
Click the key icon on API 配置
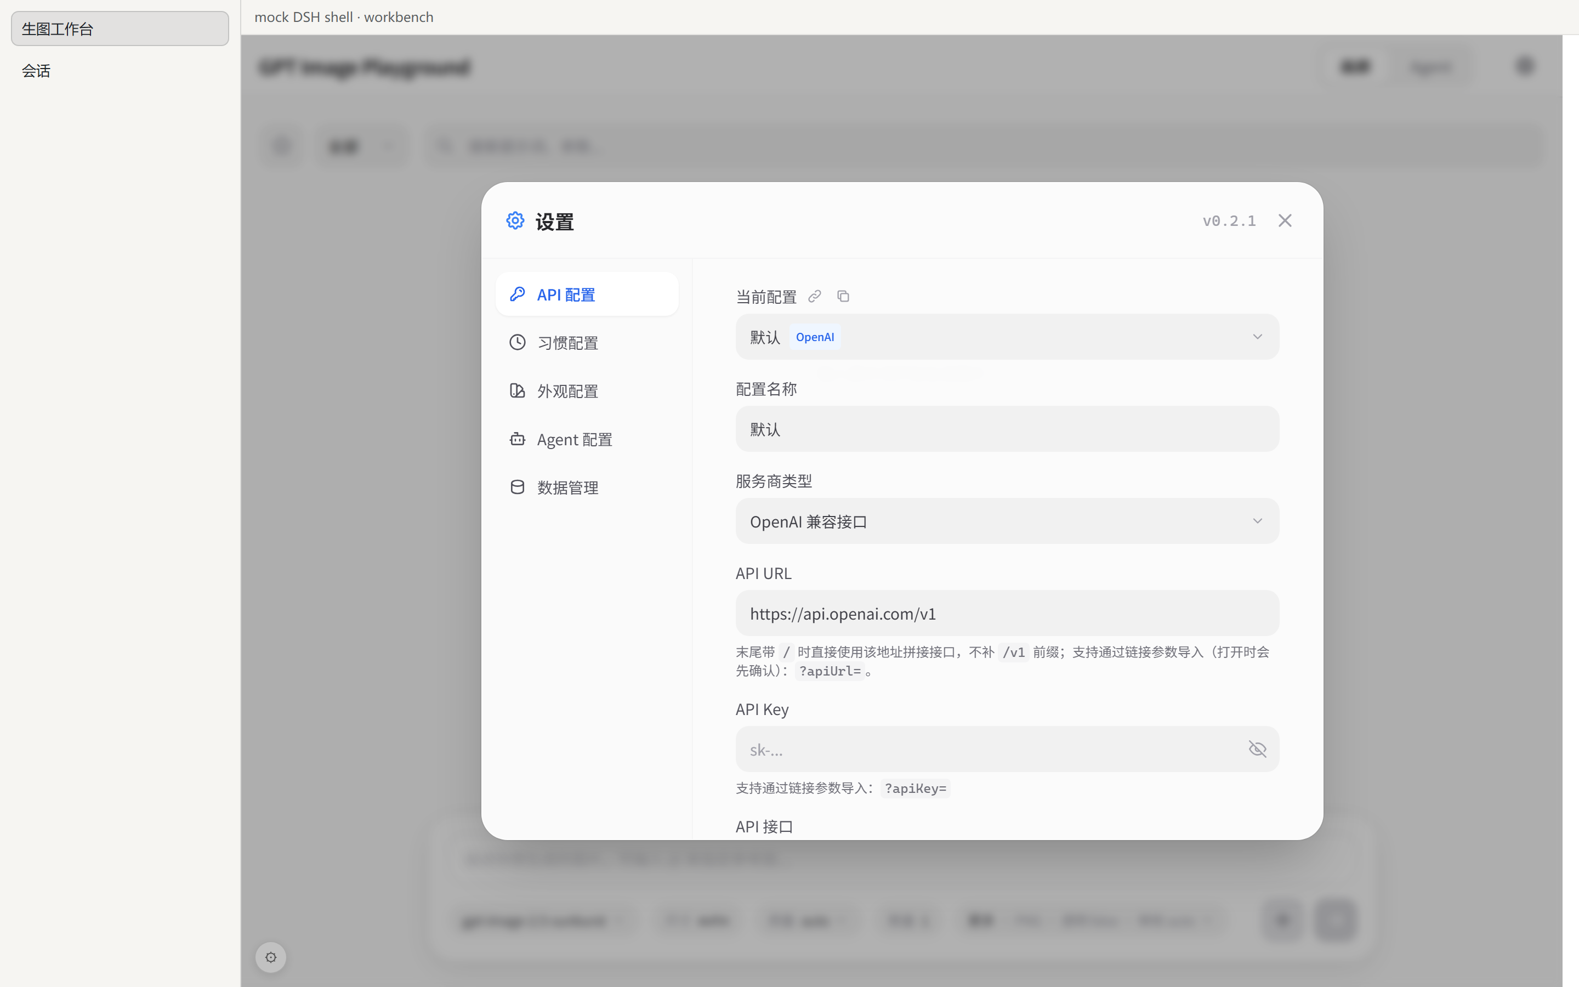tap(518, 294)
